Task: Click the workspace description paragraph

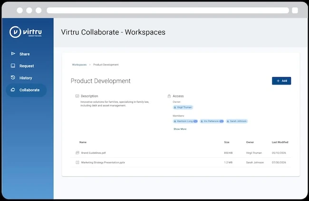Action: (x=115, y=104)
